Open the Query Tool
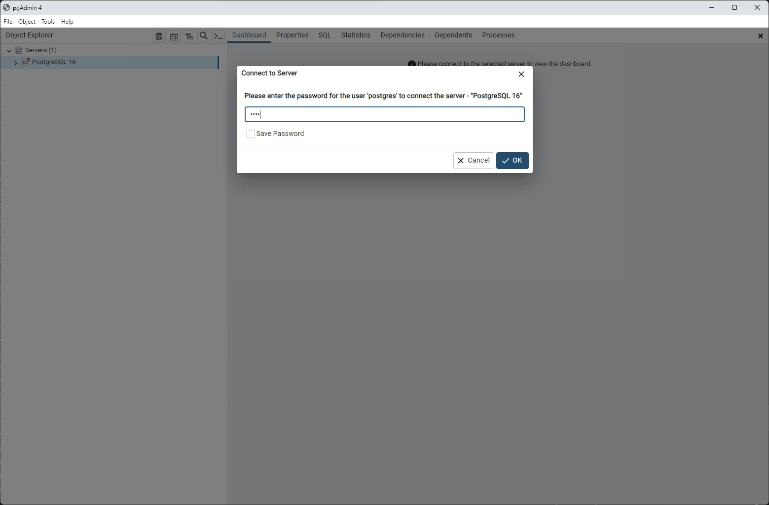The height and width of the screenshot is (505, 769). [159, 35]
